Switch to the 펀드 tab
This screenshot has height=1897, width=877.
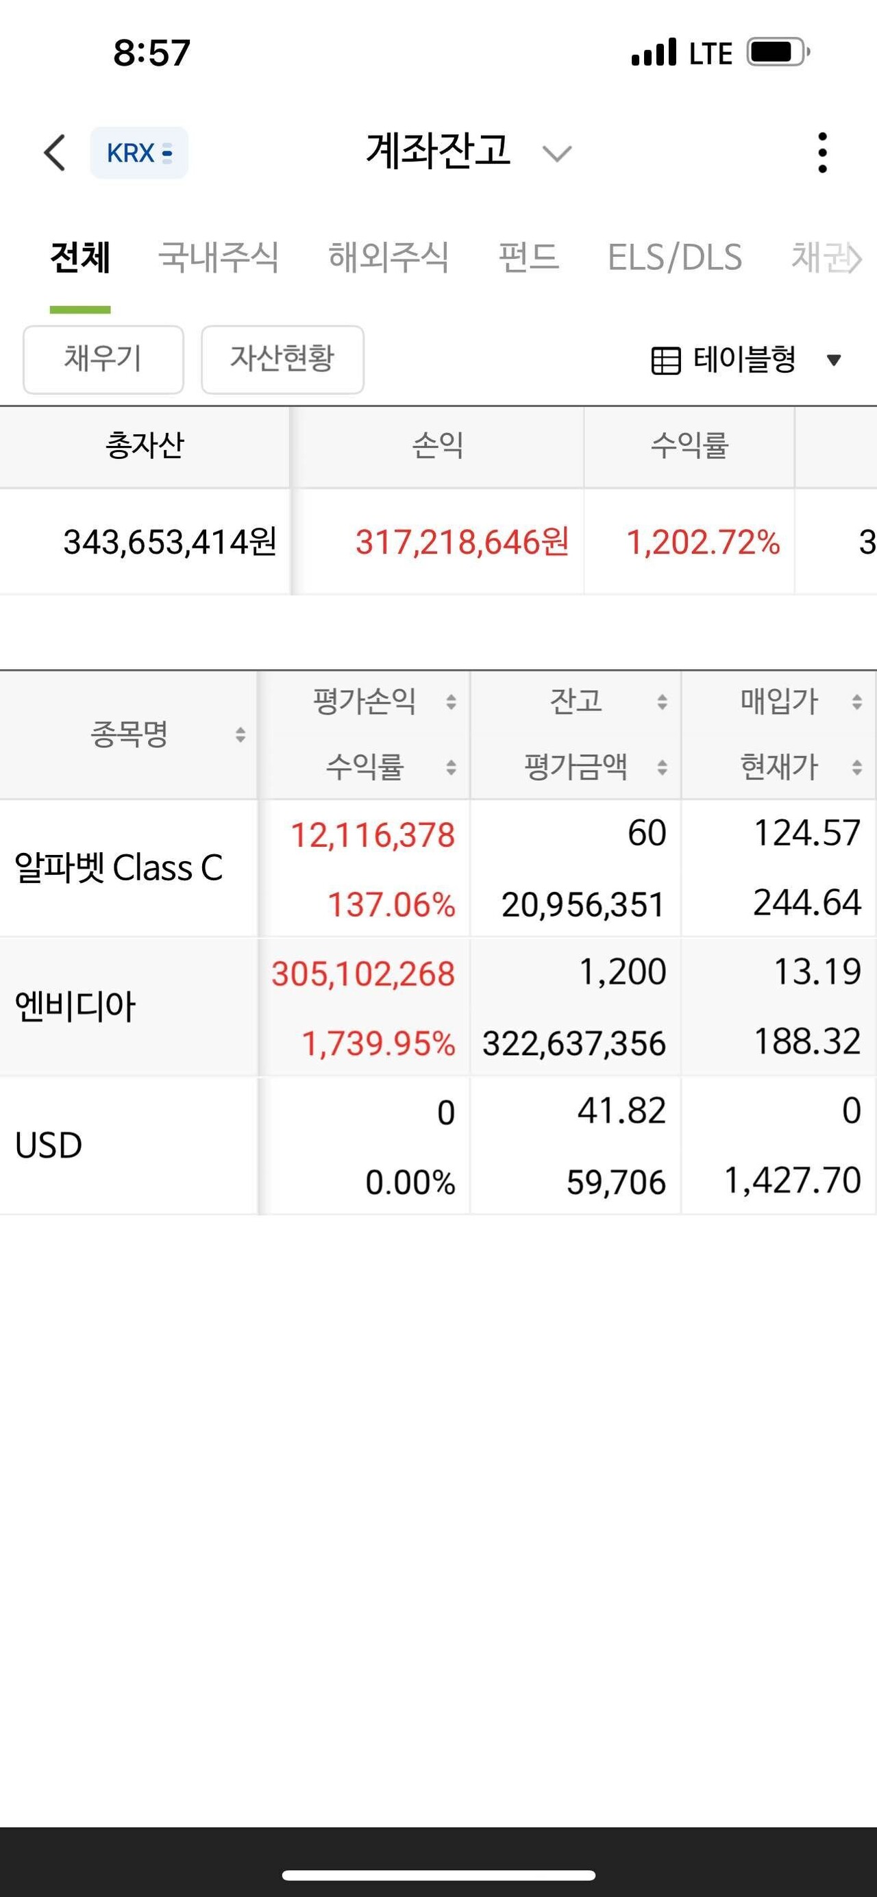[528, 258]
